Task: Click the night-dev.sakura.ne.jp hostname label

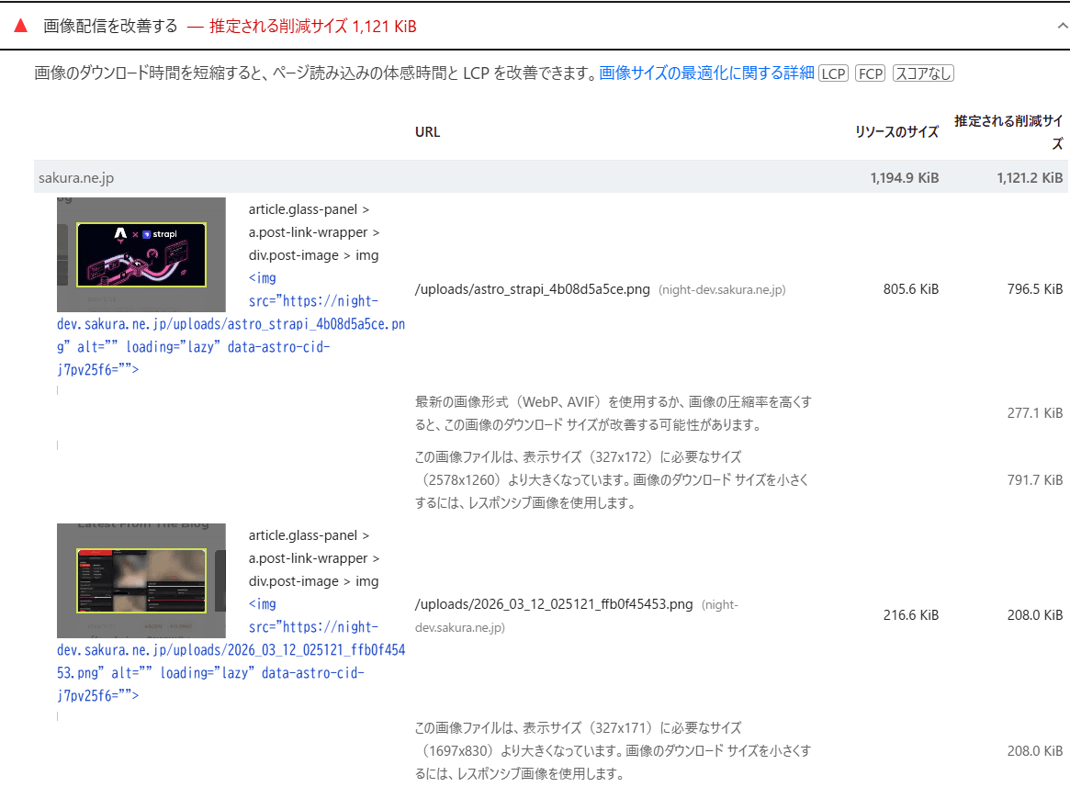Action: click(721, 289)
